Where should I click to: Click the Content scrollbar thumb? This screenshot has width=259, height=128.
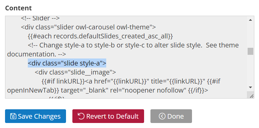tap(250, 51)
